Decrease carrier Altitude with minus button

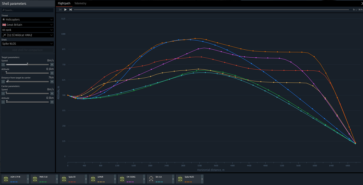3,102
